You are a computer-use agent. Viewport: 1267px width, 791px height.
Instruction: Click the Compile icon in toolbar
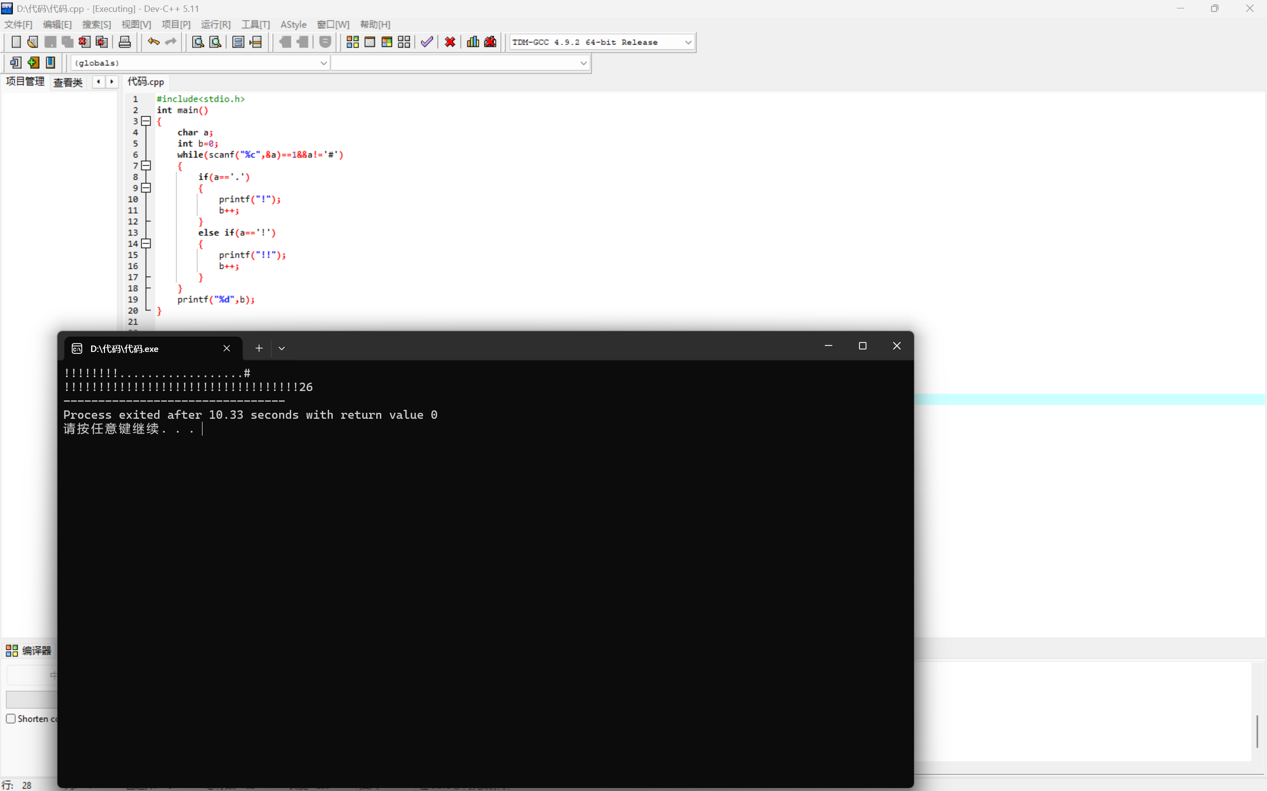(352, 42)
